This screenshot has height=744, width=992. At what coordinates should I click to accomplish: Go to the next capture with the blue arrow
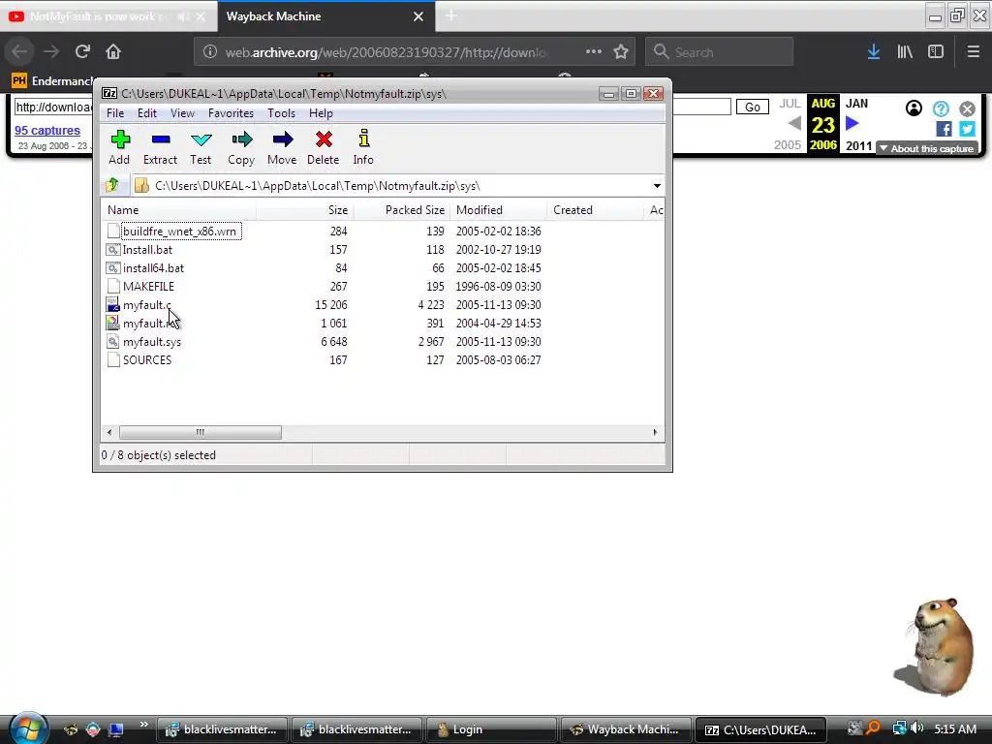pyautogui.click(x=852, y=123)
